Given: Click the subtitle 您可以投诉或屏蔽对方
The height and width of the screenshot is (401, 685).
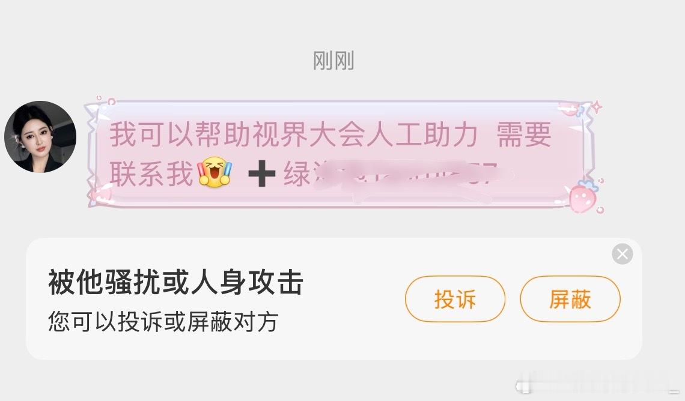Looking at the screenshot, I should pos(163,322).
